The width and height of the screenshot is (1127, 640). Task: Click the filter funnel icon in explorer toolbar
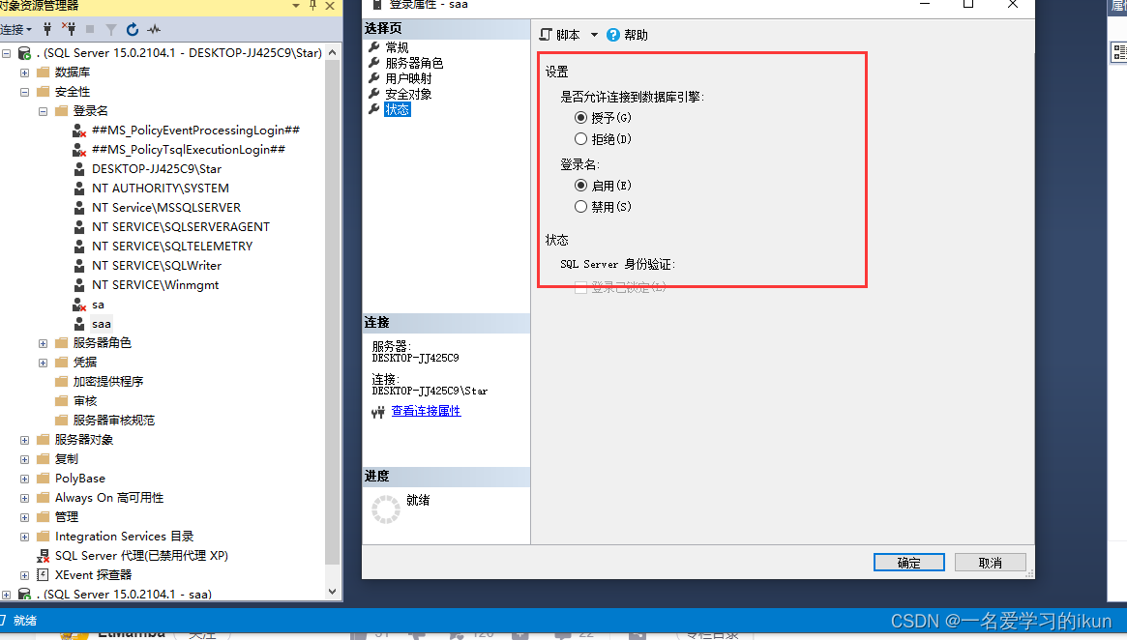pos(110,29)
